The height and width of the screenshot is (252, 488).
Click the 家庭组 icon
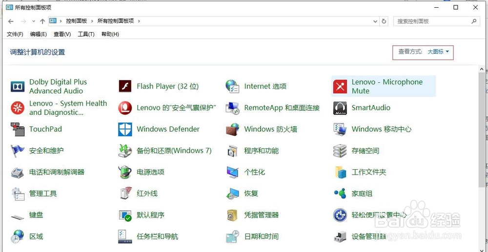click(340, 194)
